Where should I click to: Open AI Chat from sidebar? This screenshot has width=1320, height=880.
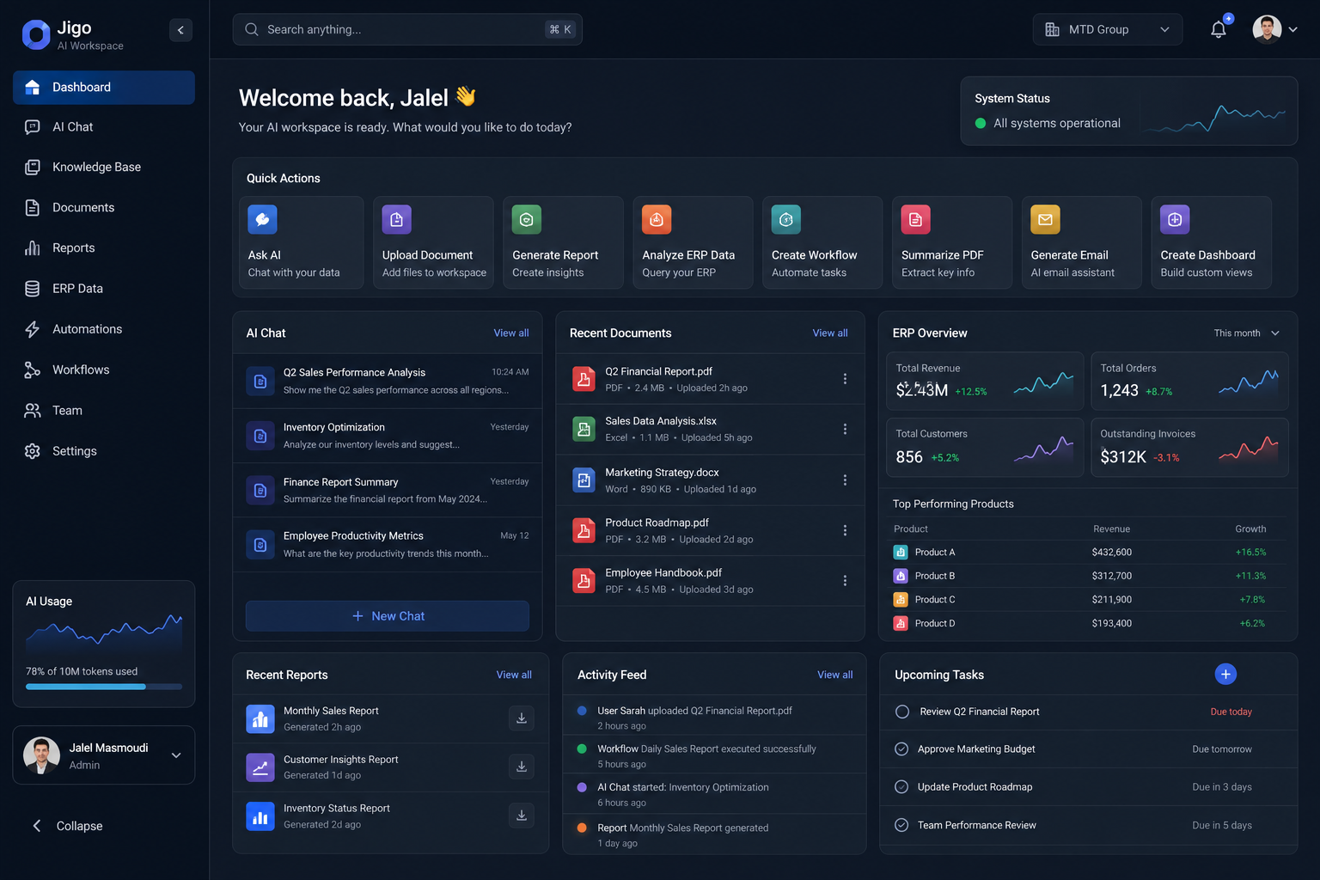point(104,127)
